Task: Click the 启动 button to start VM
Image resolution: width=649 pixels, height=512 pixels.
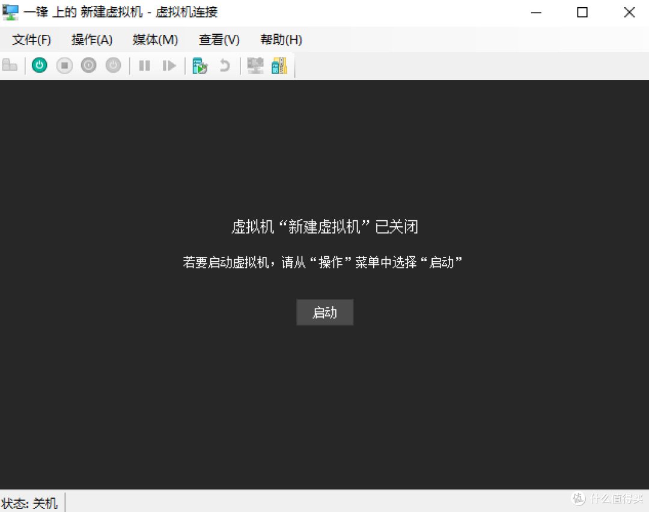Action: (325, 312)
